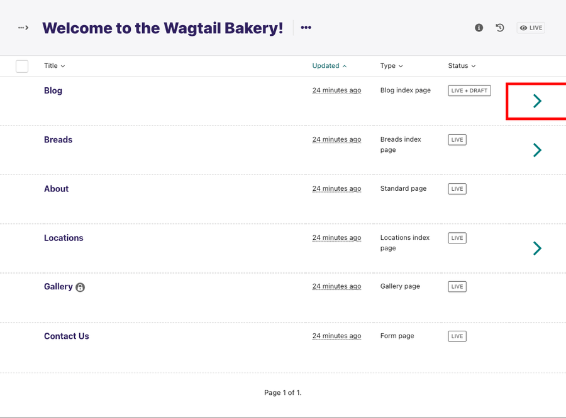Click the page info icon
566x418 pixels.
(479, 28)
